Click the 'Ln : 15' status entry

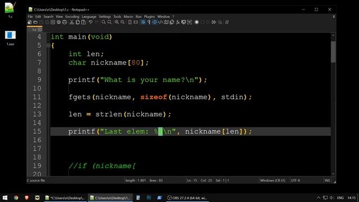192,181
